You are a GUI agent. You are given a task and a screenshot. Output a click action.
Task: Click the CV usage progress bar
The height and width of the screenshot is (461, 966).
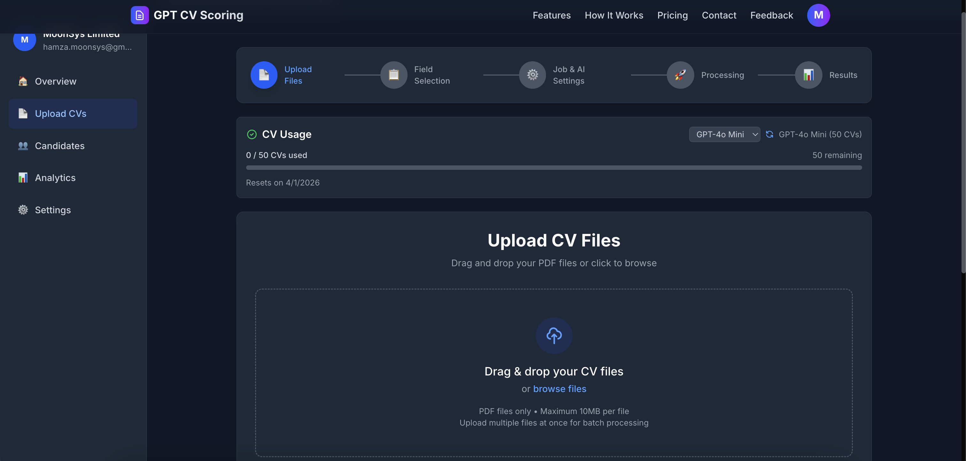(554, 168)
